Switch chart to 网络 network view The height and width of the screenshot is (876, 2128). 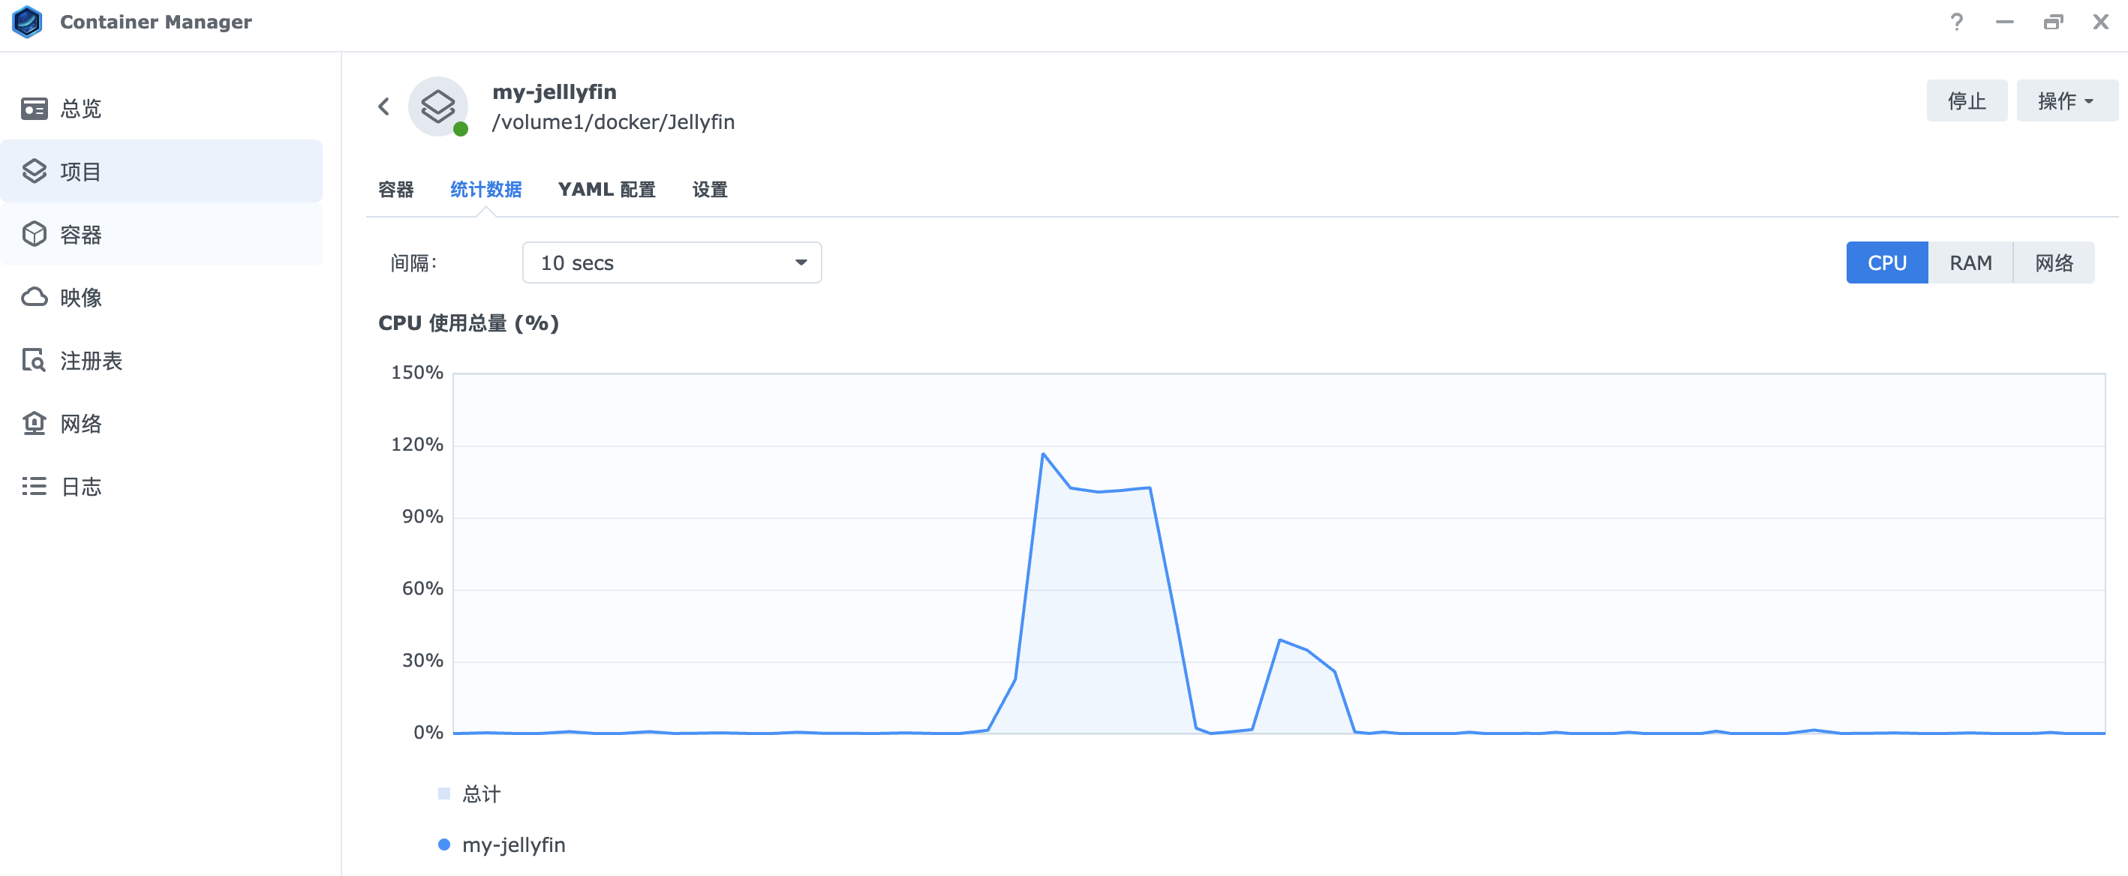tap(2053, 262)
